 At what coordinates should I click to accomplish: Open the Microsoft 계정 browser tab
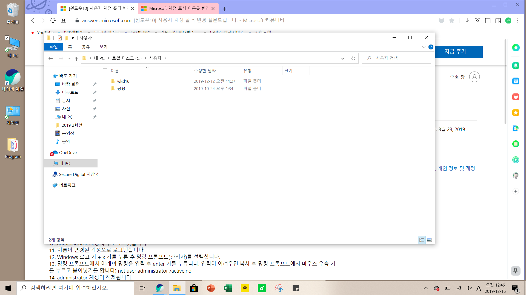175,8
